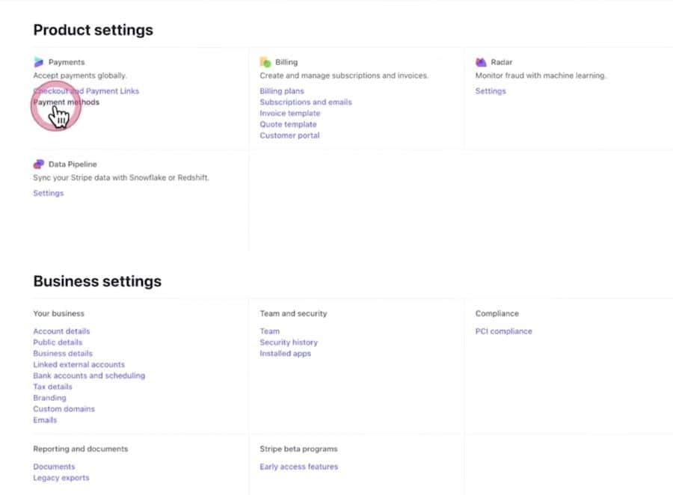Open the Quote template settings
Screen dimensions: 673x495
click(288, 124)
